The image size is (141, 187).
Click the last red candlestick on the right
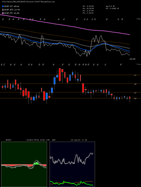pyautogui.click(x=130, y=97)
